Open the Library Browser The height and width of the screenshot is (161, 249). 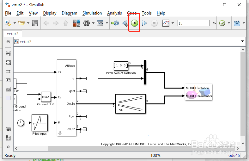pos(77,23)
